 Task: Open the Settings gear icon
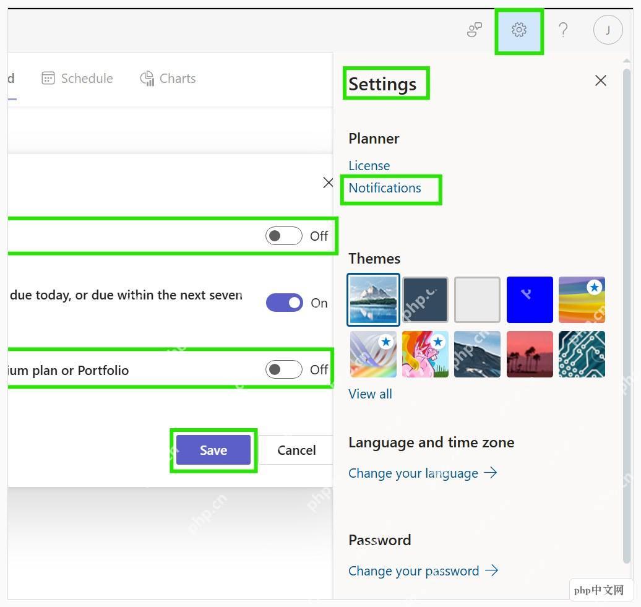[518, 30]
